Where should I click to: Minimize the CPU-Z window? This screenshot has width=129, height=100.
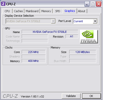[x=87, y=4]
